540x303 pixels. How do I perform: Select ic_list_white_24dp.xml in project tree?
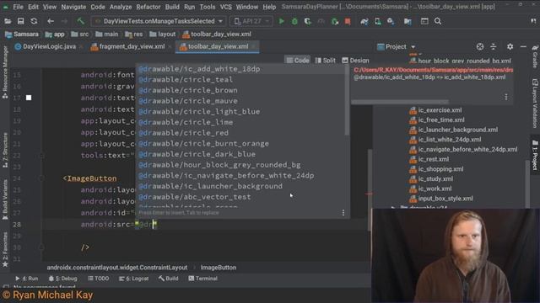click(x=445, y=140)
